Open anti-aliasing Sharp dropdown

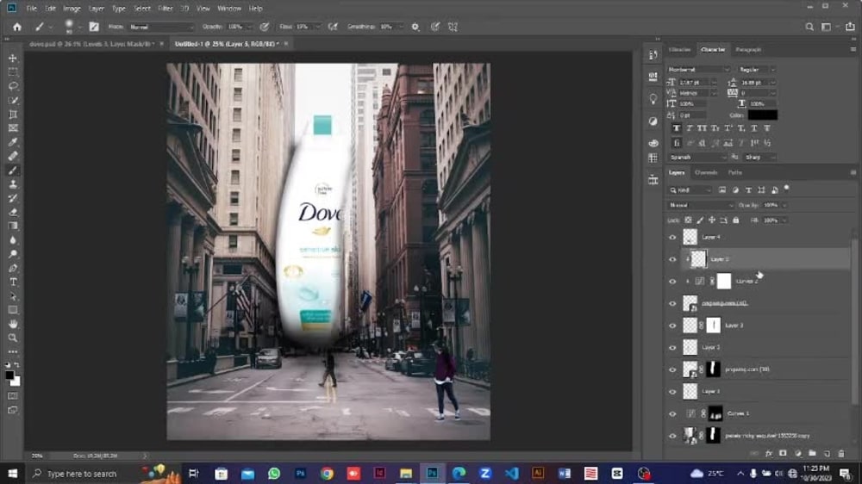click(759, 157)
